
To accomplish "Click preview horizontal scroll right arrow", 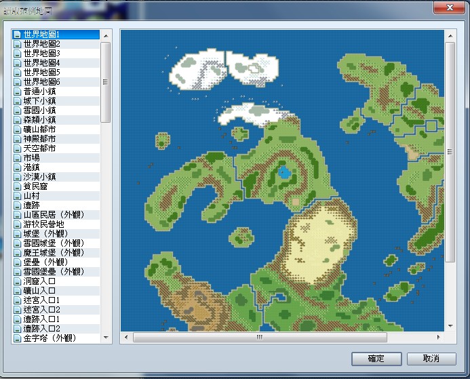I will point(439,338).
